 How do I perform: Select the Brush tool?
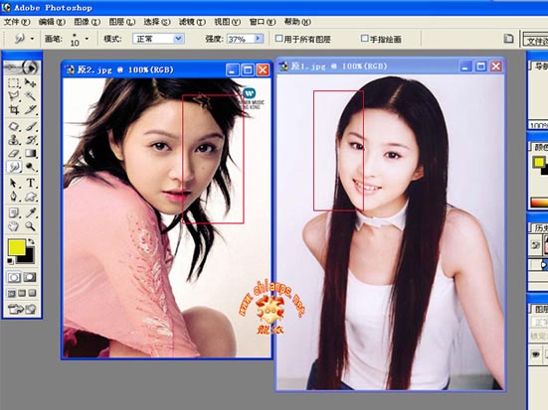31,126
